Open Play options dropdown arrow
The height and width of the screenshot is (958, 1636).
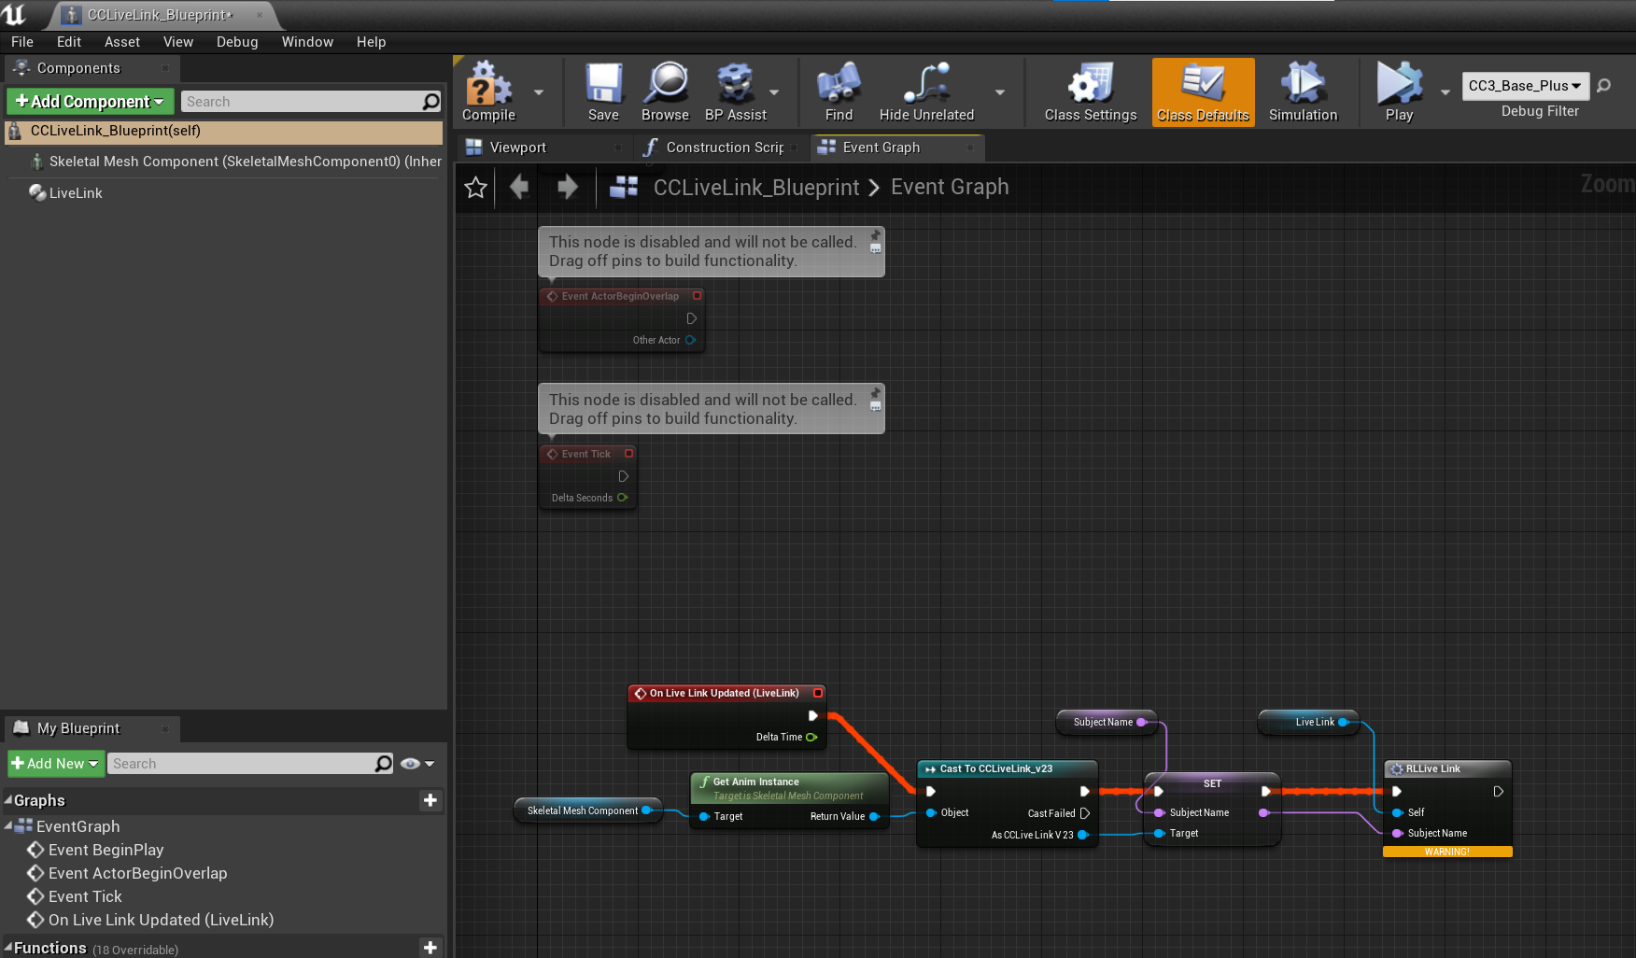pos(1446,92)
